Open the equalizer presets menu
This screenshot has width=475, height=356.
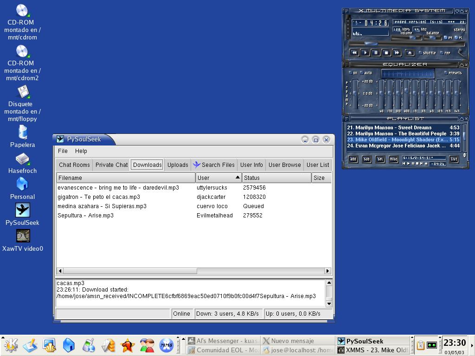pyautogui.click(x=453, y=73)
